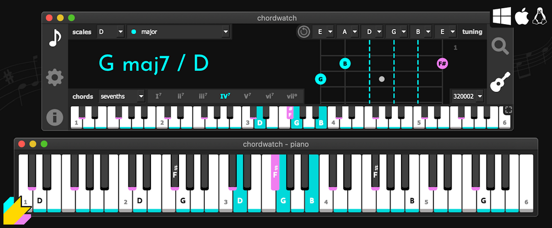Viewport: 552px width, 228px height.
Task: Select the vi7 chord degree
Action: tap(270, 96)
